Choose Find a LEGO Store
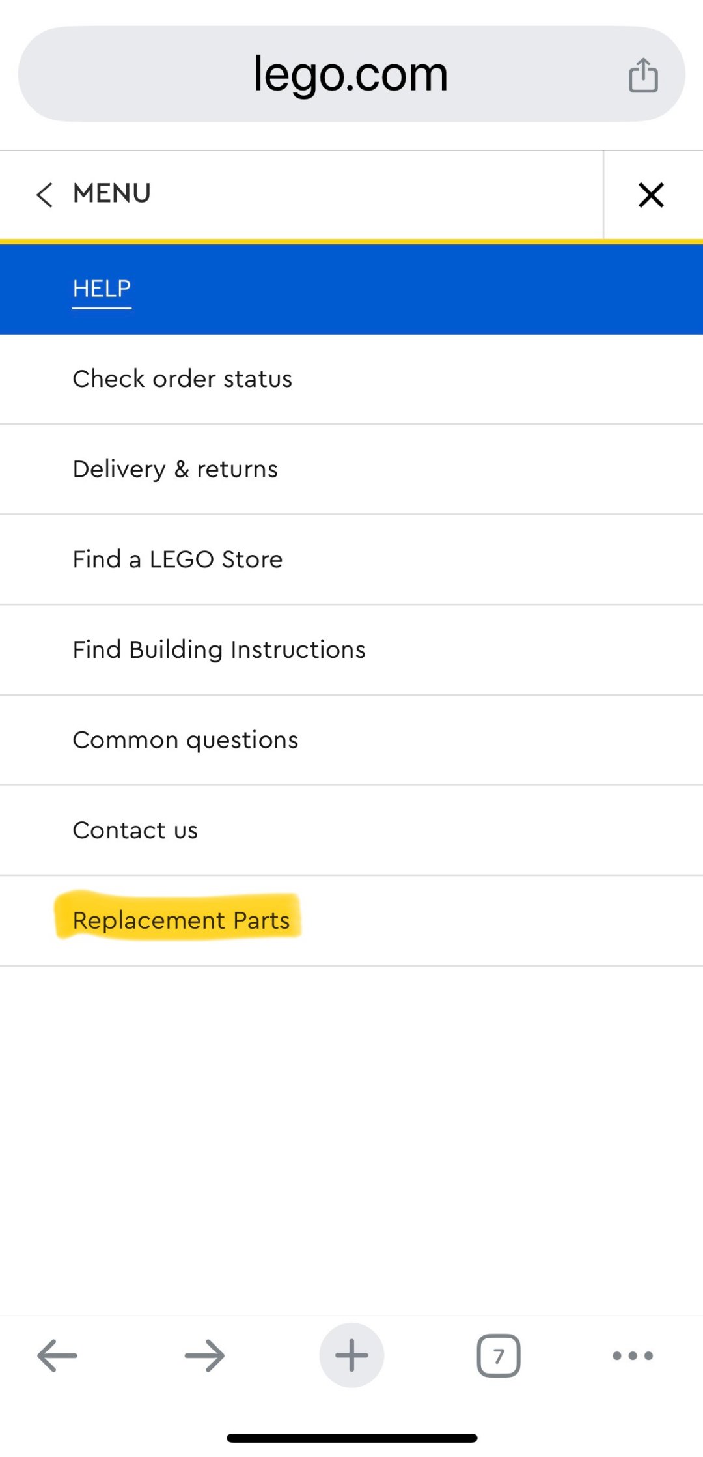The image size is (703, 1457). [178, 559]
